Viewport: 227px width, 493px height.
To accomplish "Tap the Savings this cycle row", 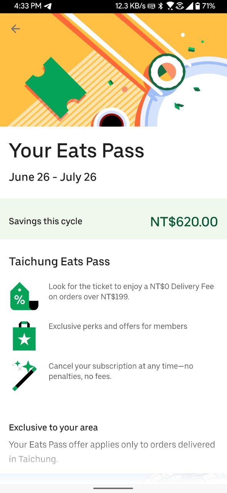I will click(x=113, y=219).
